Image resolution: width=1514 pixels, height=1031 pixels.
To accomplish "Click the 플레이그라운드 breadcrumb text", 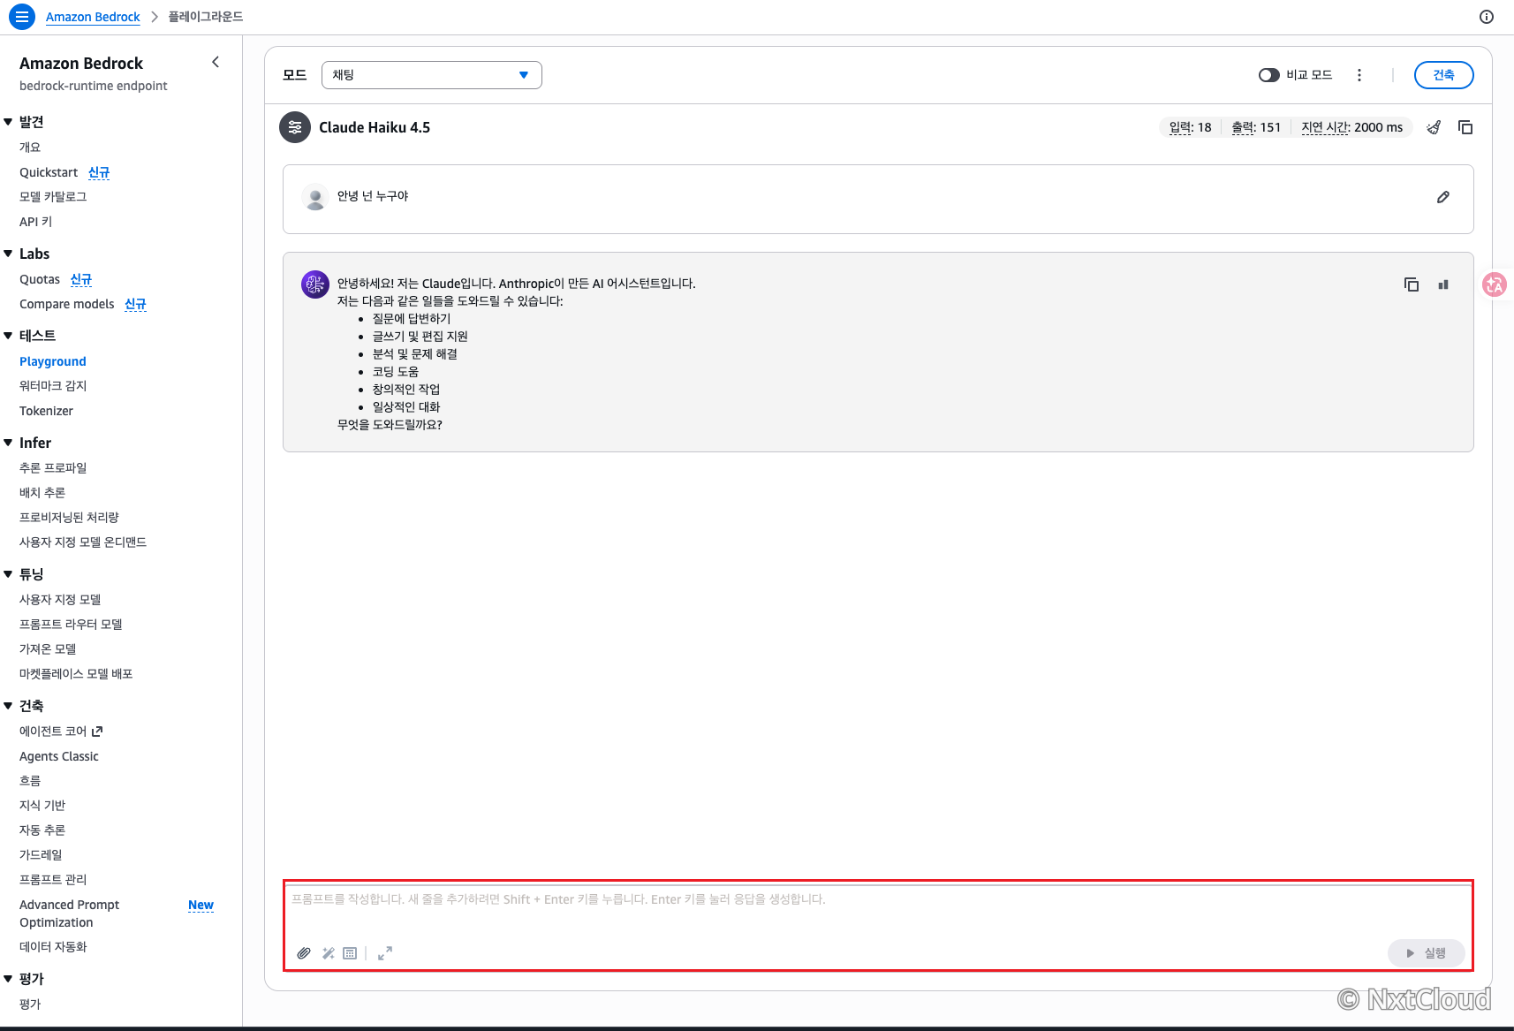I will (206, 17).
